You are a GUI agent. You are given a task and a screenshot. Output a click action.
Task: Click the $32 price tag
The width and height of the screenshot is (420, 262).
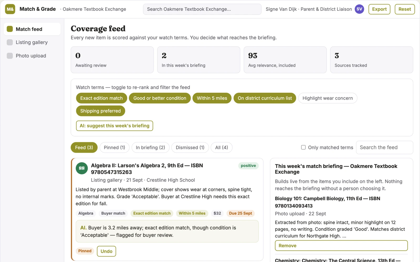coord(217,213)
